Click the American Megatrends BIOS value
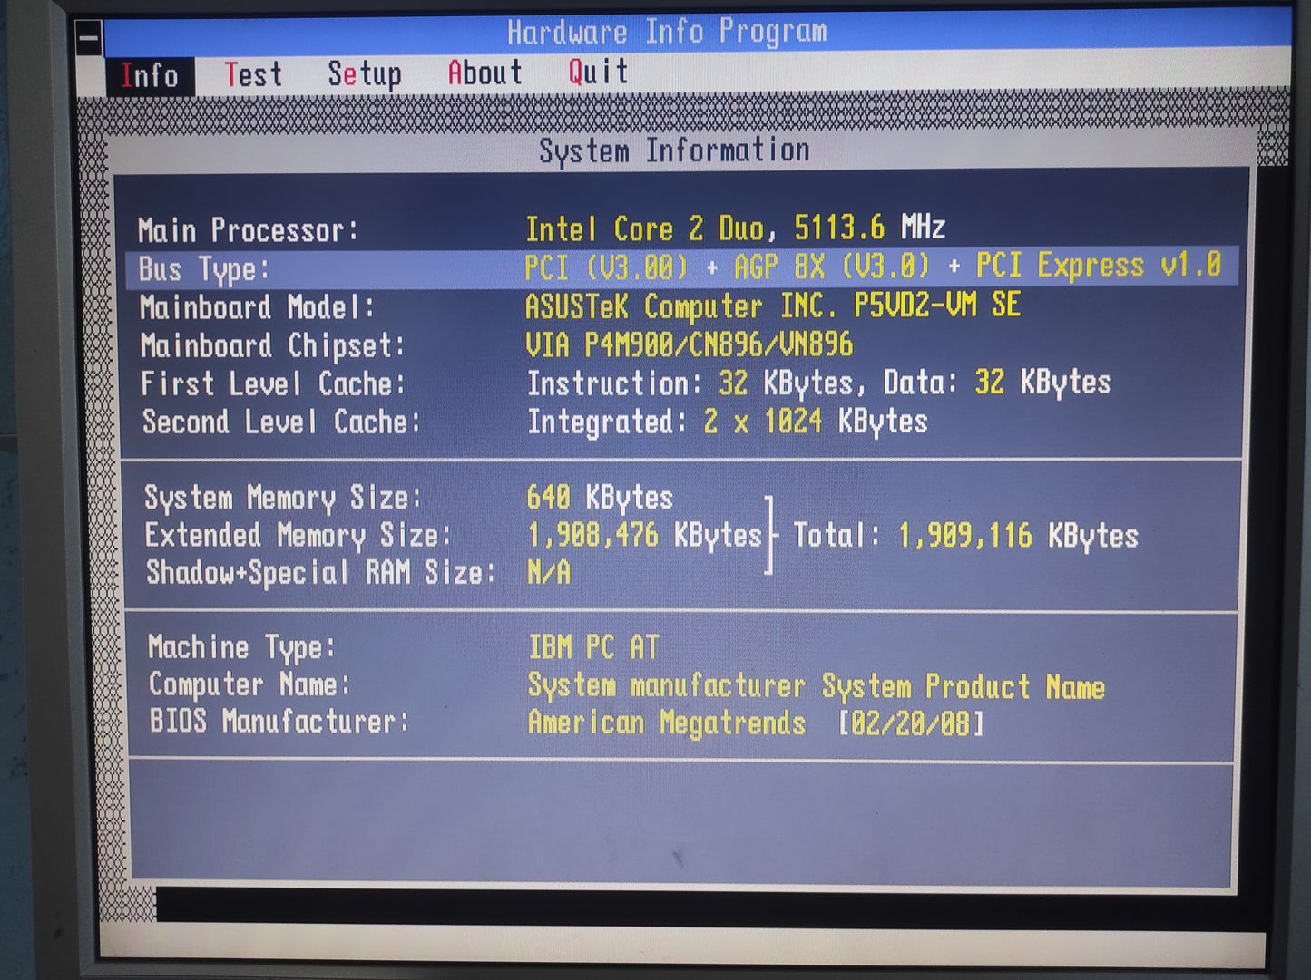 [666, 723]
